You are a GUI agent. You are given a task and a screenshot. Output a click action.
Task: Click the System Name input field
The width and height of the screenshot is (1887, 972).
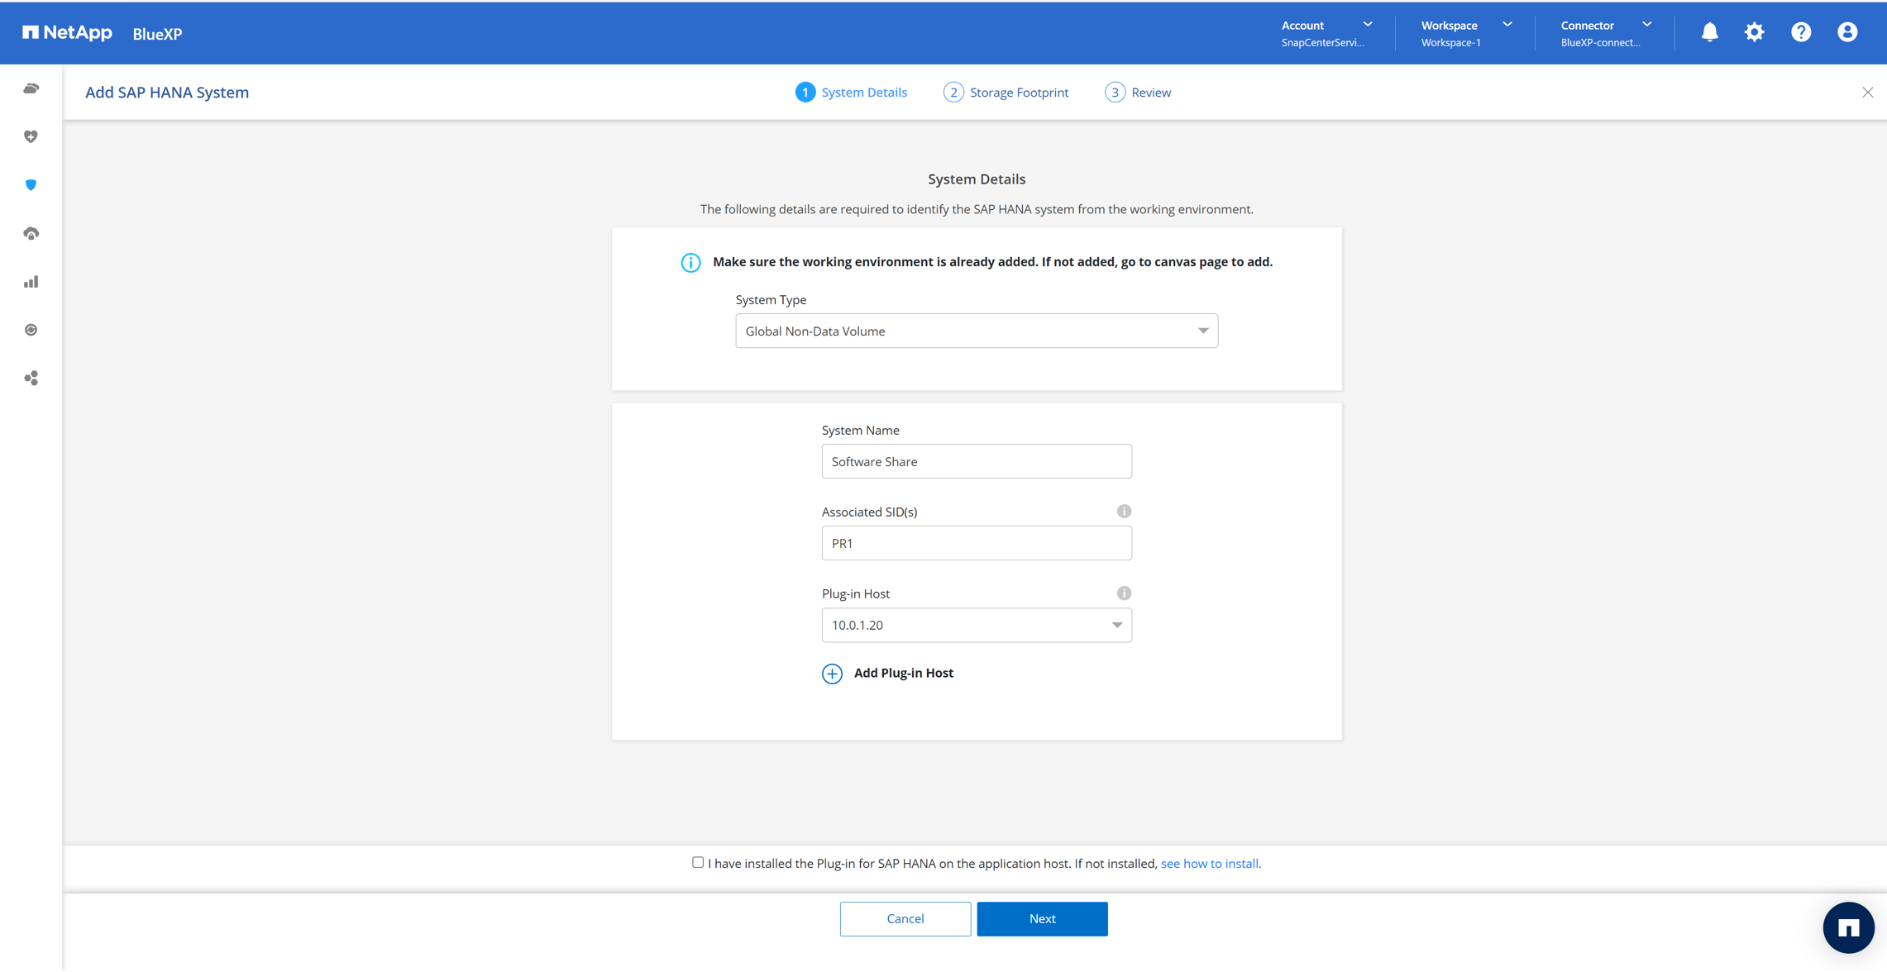[x=976, y=461]
